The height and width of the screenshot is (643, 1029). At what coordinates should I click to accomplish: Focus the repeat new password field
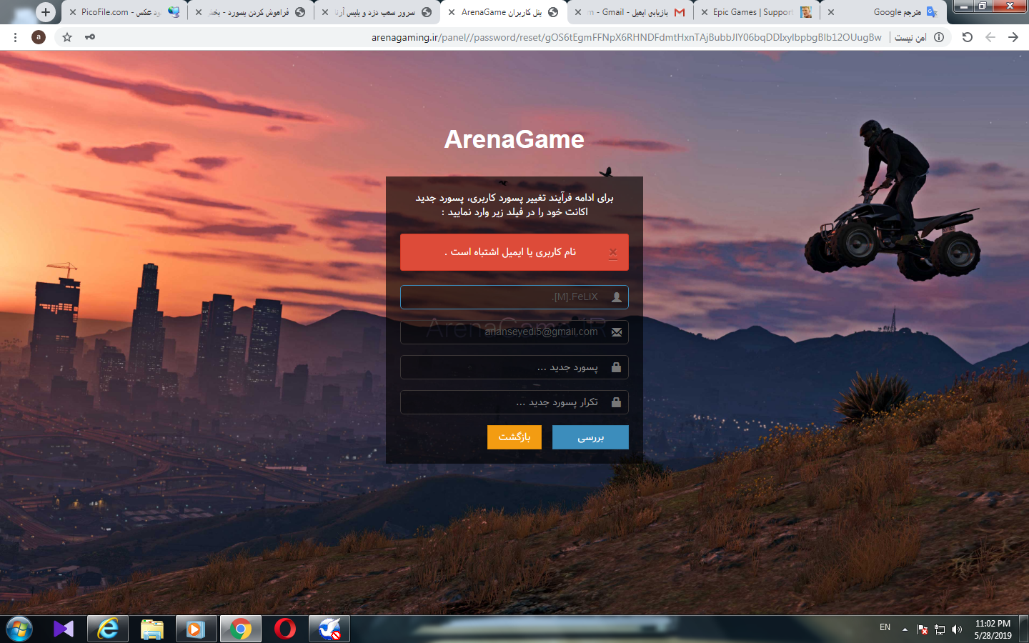click(514, 402)
